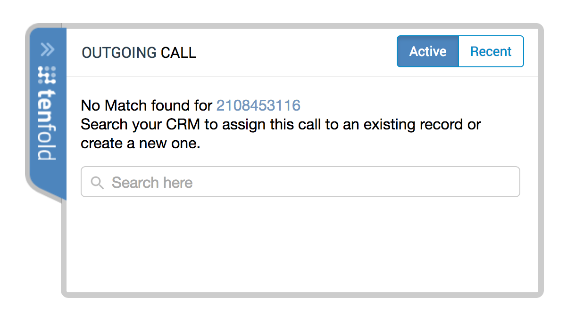Image resolution: width=567 pixels, height=321 pixels.
Task: Click the OUTGOING CALL heading
Action: click(139, 53)
